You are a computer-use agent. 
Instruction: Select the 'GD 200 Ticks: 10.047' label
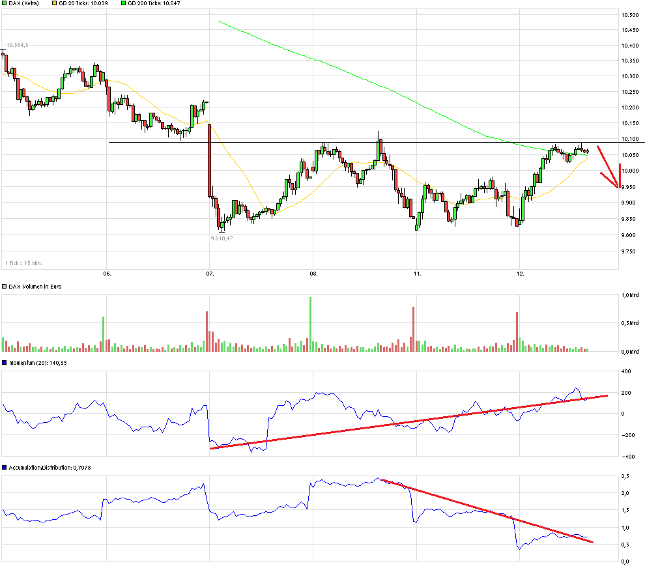(154, 3)
